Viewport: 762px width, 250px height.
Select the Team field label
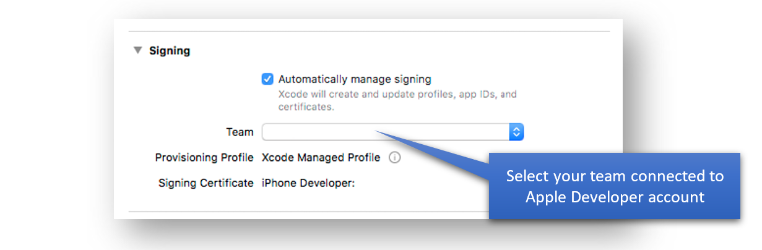click(240, 132)
